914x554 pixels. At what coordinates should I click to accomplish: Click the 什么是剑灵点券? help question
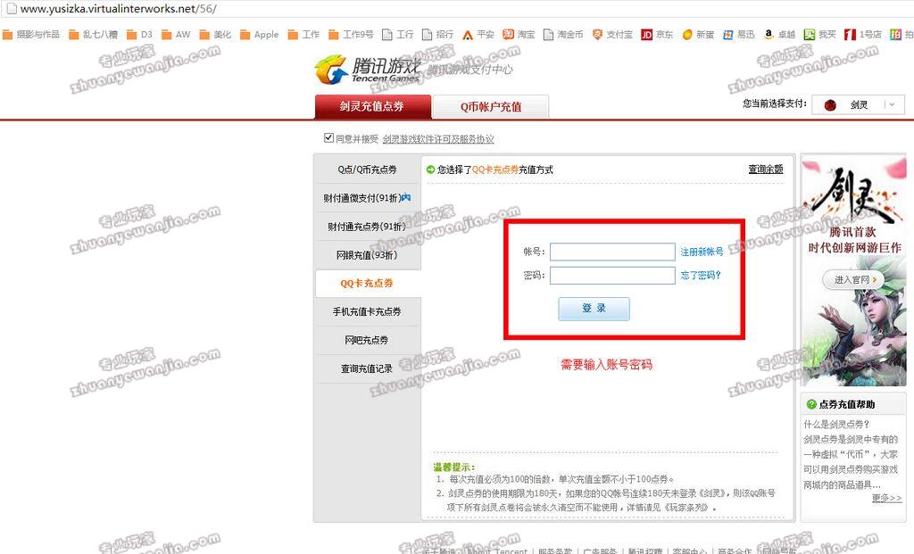[x=836, y=424]
